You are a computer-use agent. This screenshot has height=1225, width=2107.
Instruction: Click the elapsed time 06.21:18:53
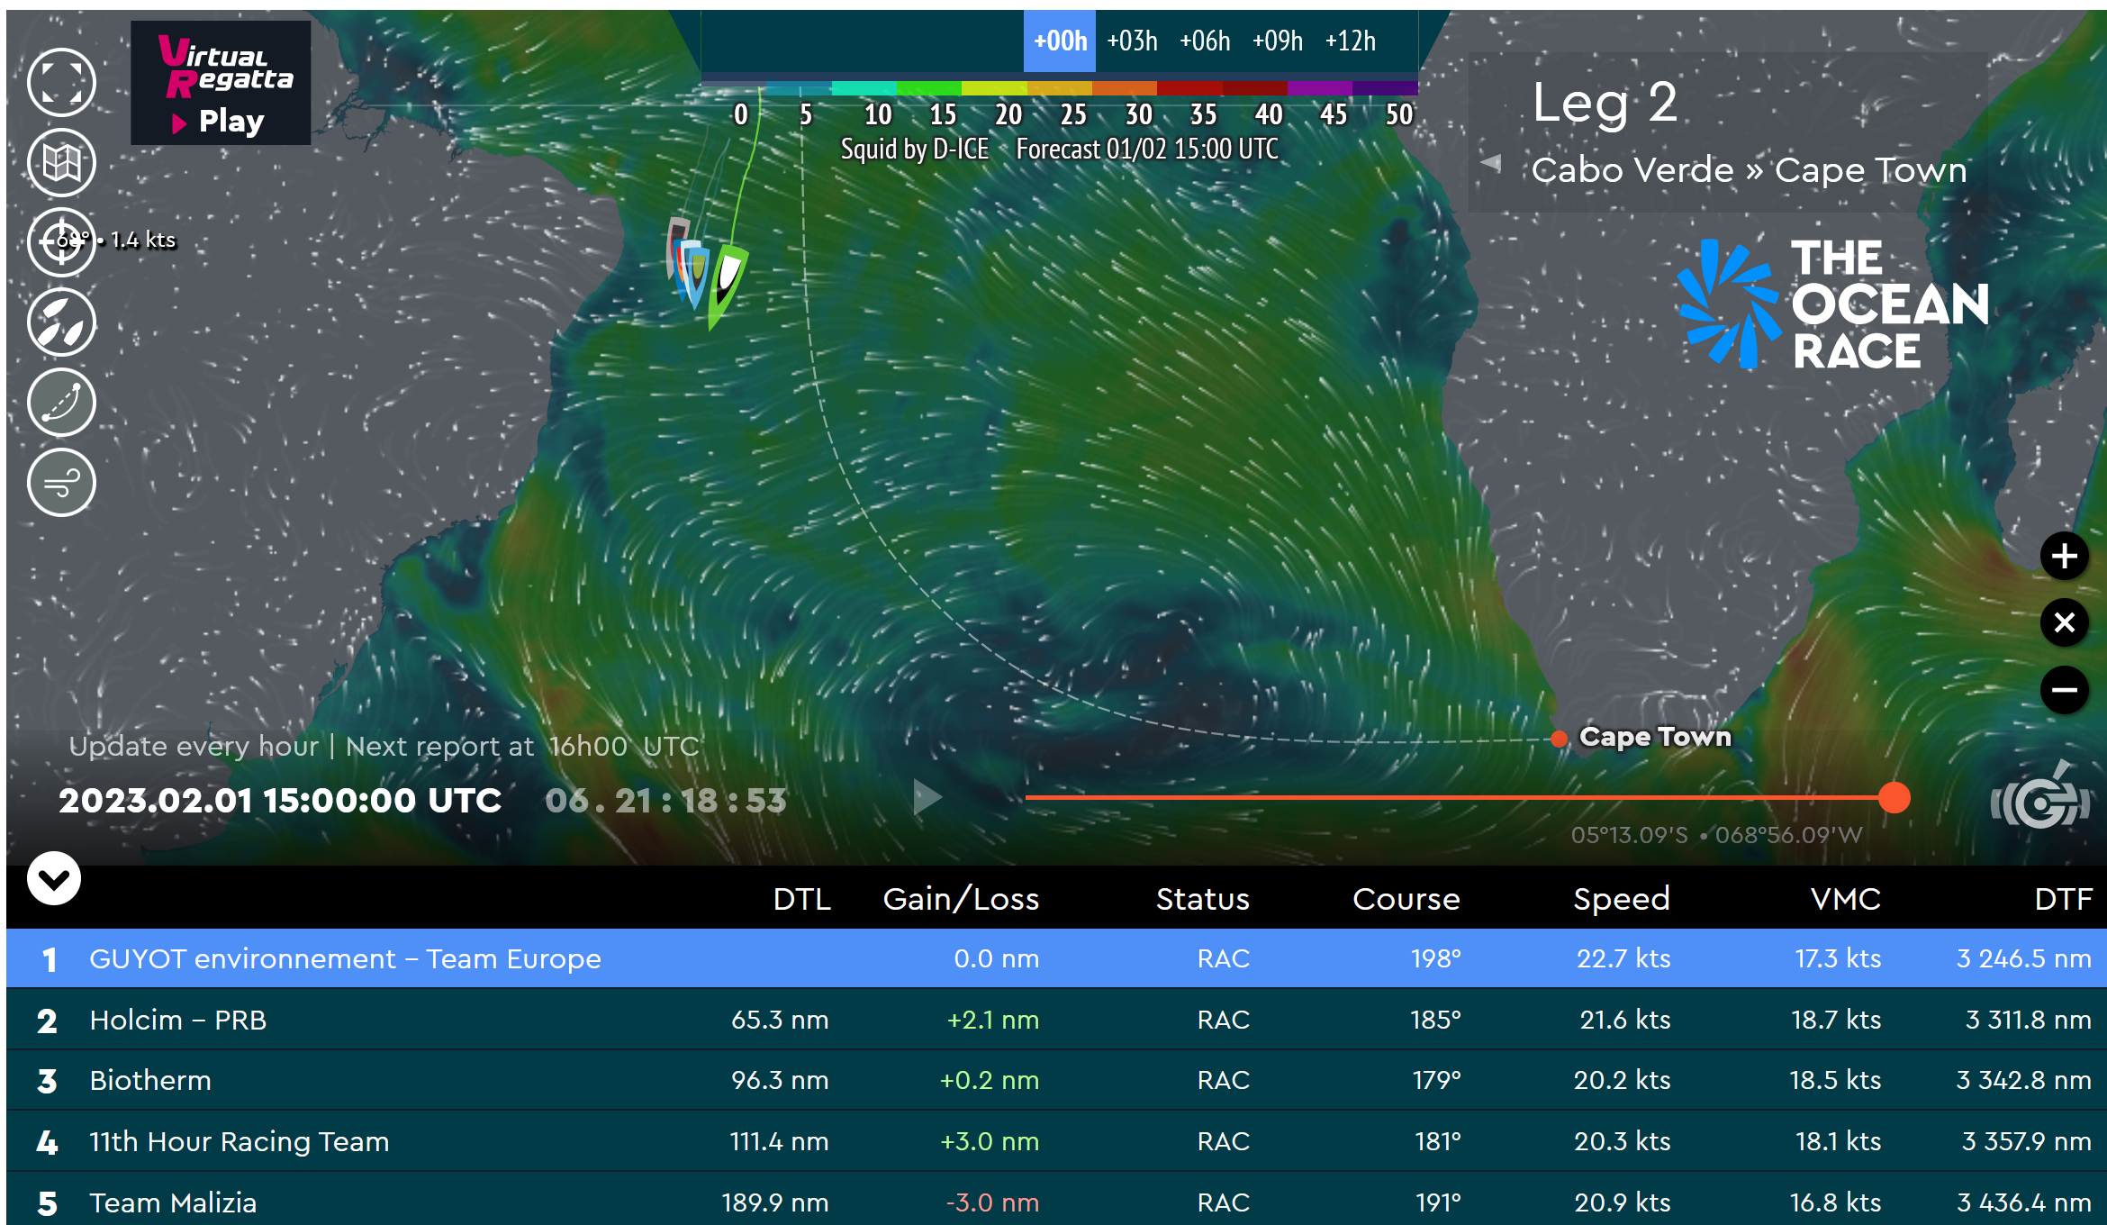(665, 801)
